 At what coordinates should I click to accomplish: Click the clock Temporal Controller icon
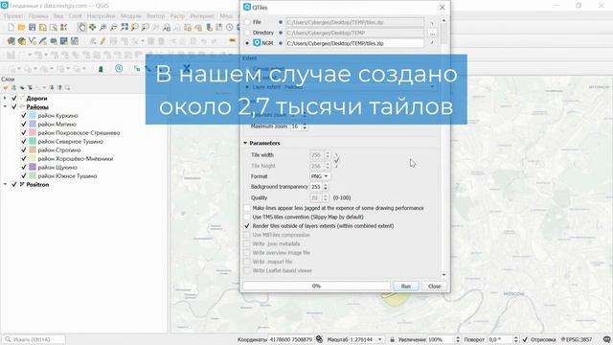230,27
